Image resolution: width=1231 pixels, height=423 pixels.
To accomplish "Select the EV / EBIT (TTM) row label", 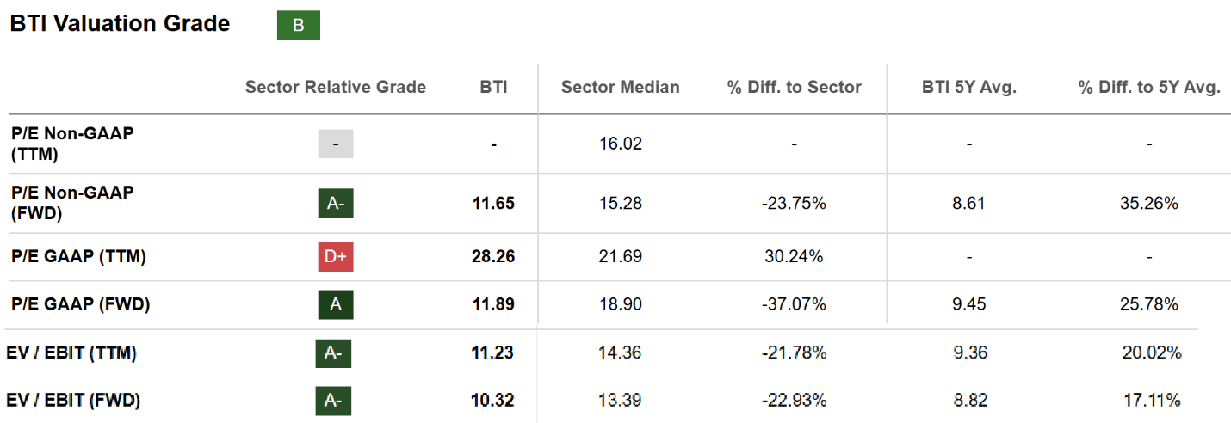I will [x=71, y=352].
